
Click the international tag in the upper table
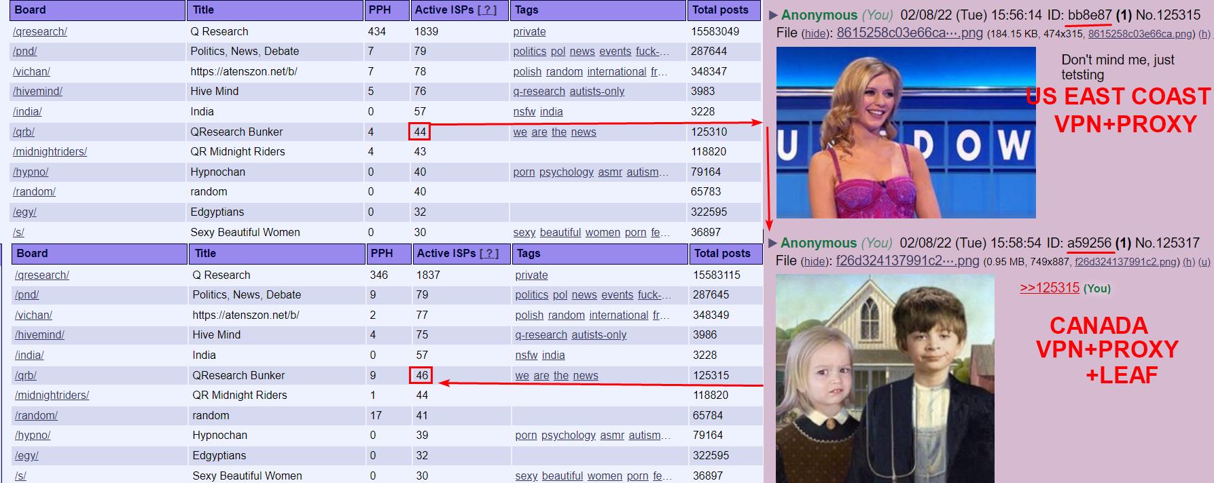pos(617,72)
